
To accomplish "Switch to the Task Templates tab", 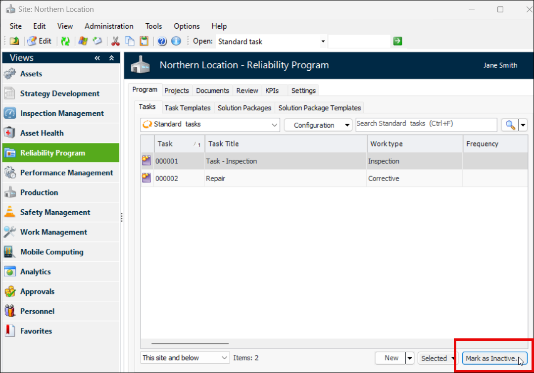I will click(x=188, y=108).
